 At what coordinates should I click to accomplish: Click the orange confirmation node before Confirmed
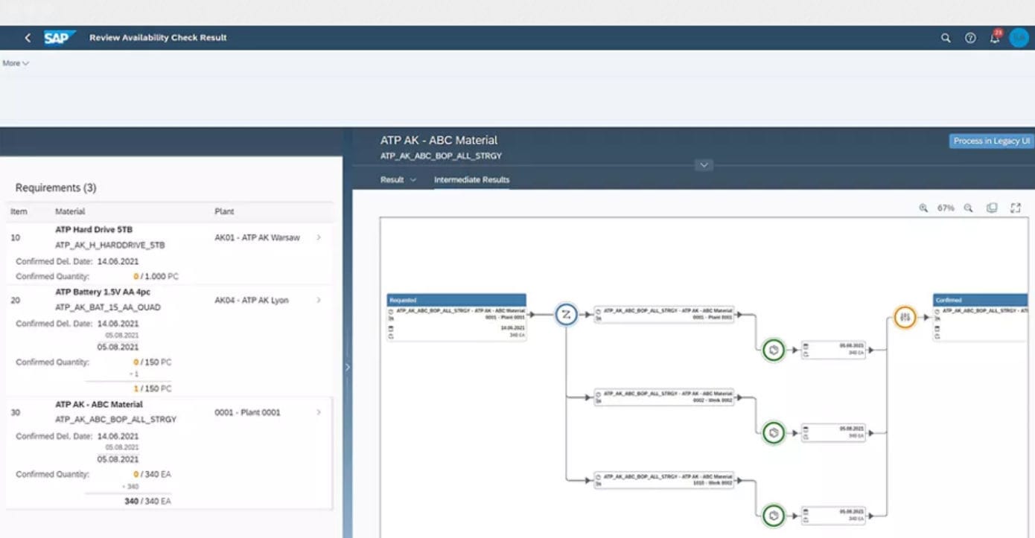click(904, 318)
